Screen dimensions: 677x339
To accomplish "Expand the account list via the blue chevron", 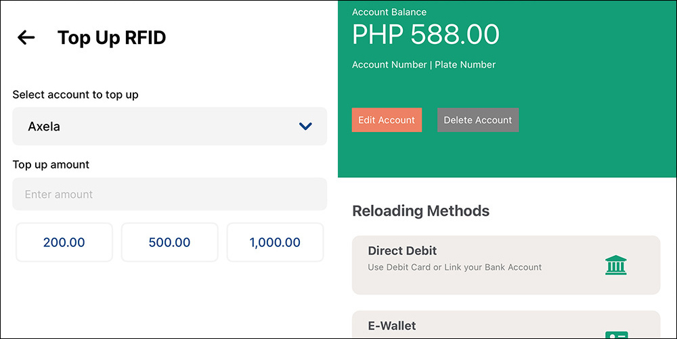I will coord(305,127).
